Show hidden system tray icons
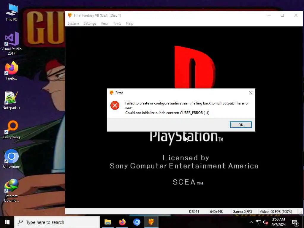The width and height of the screenshot is (304, 228). click(251, 222)
